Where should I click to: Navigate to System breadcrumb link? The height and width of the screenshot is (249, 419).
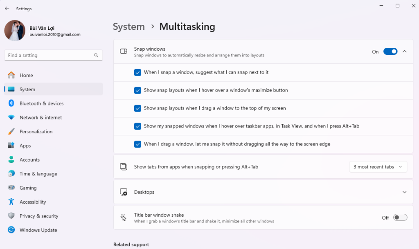coord(129,27)
